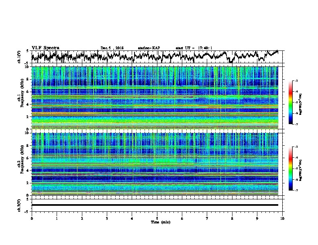The height and width of the screenshot is (245, 318).
Task: Click the ch.1 voltage waveform trace panel
Action: tap(157, 57)
